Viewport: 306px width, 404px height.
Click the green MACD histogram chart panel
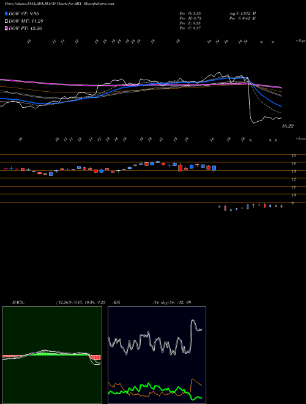coord(52,355)
